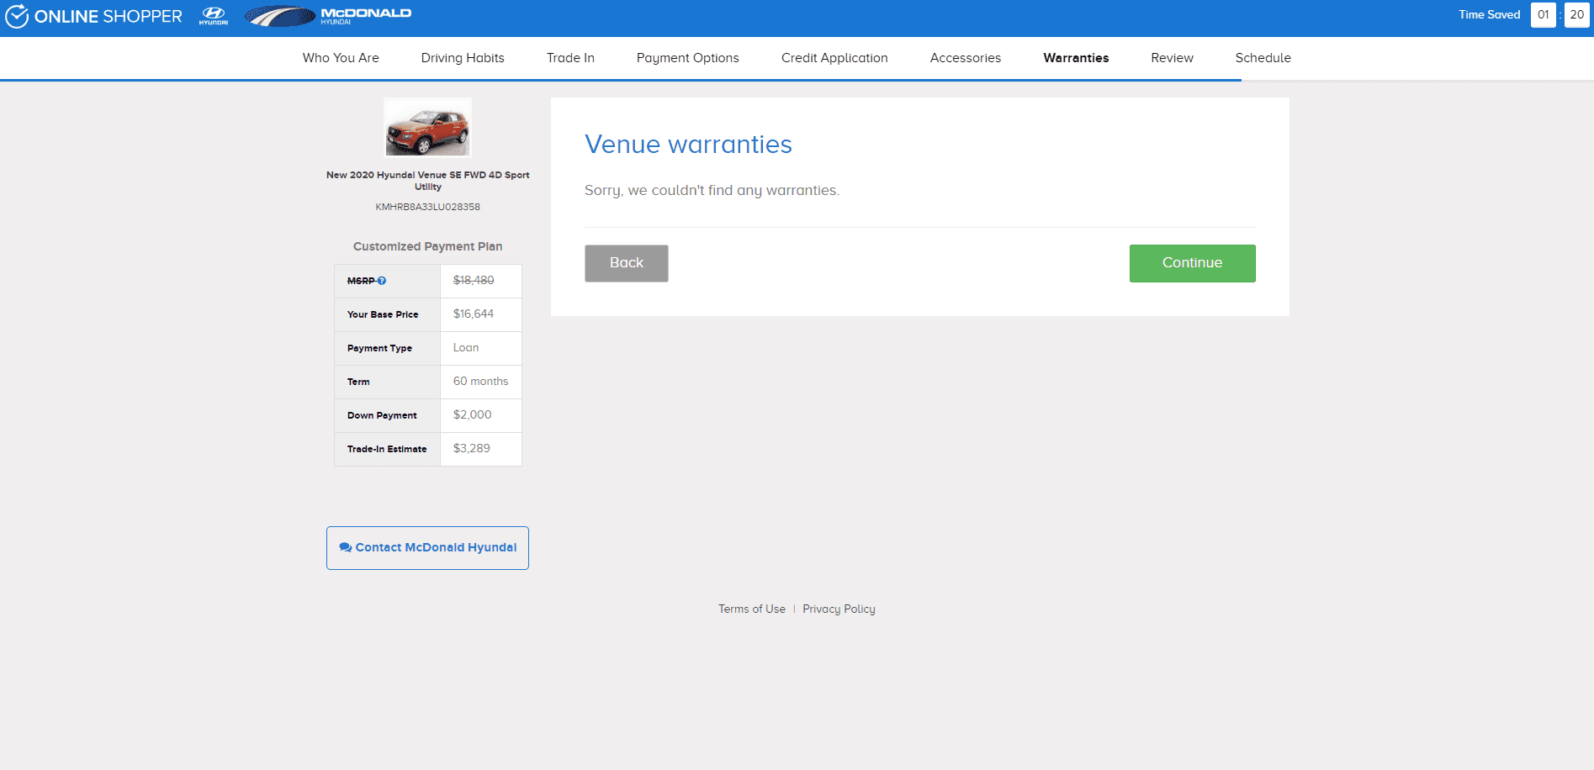Open the Trade In step

[570, 58]
